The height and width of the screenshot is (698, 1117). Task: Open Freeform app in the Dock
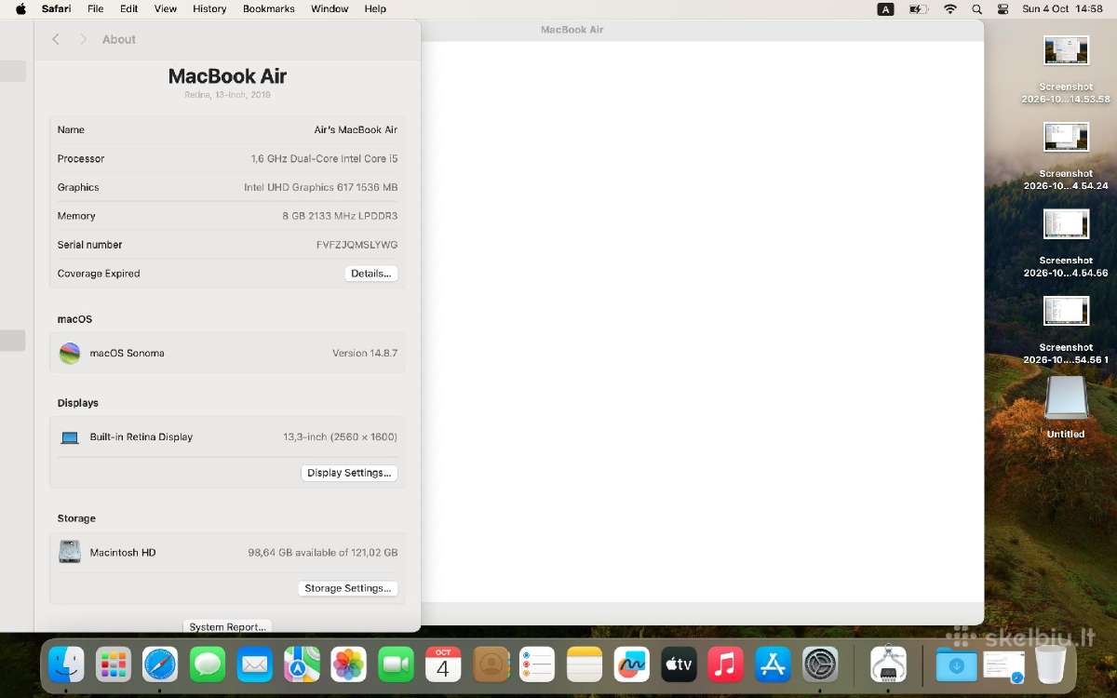coord(632,664)
